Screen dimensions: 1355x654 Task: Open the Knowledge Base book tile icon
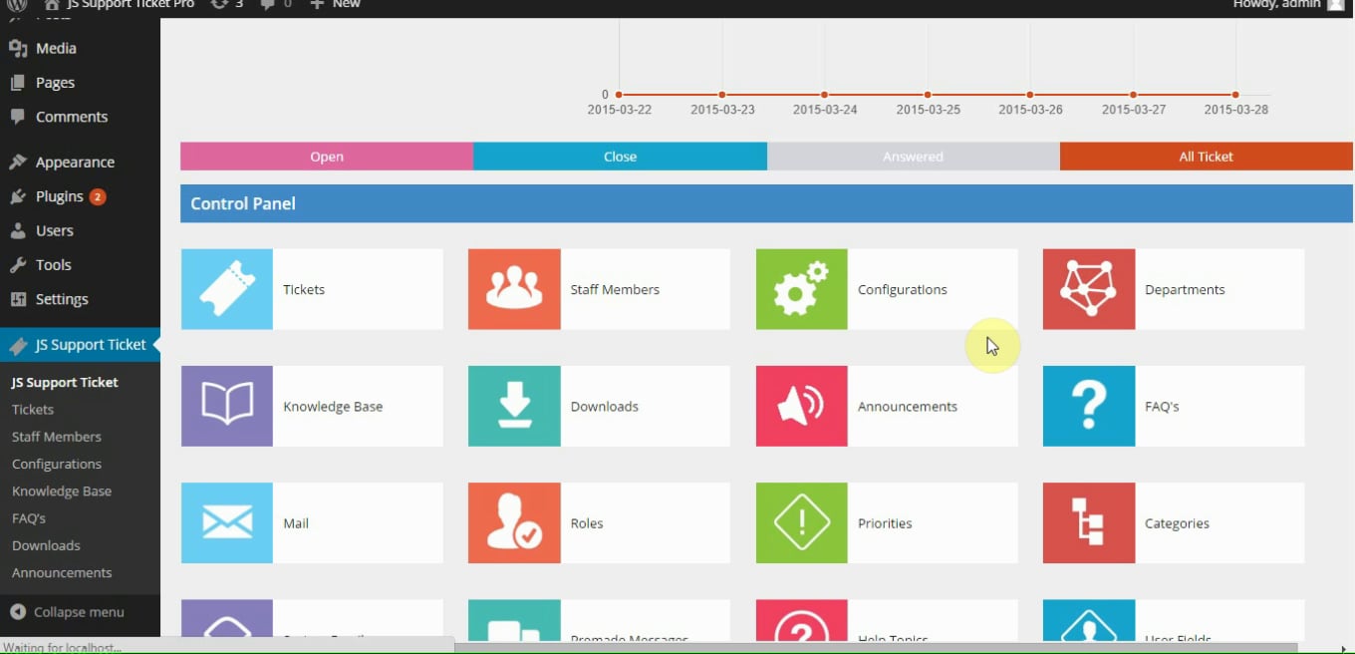(227, 406)
